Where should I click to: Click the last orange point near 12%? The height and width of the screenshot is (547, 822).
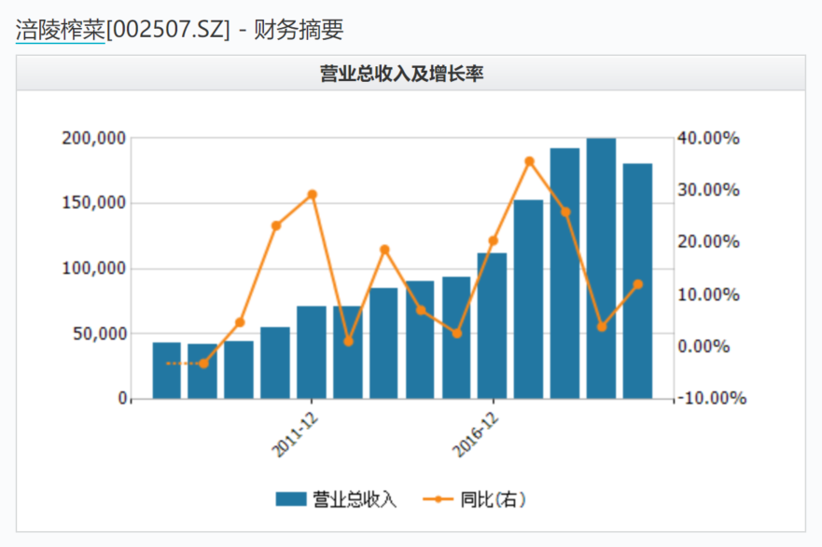point(638,285)
